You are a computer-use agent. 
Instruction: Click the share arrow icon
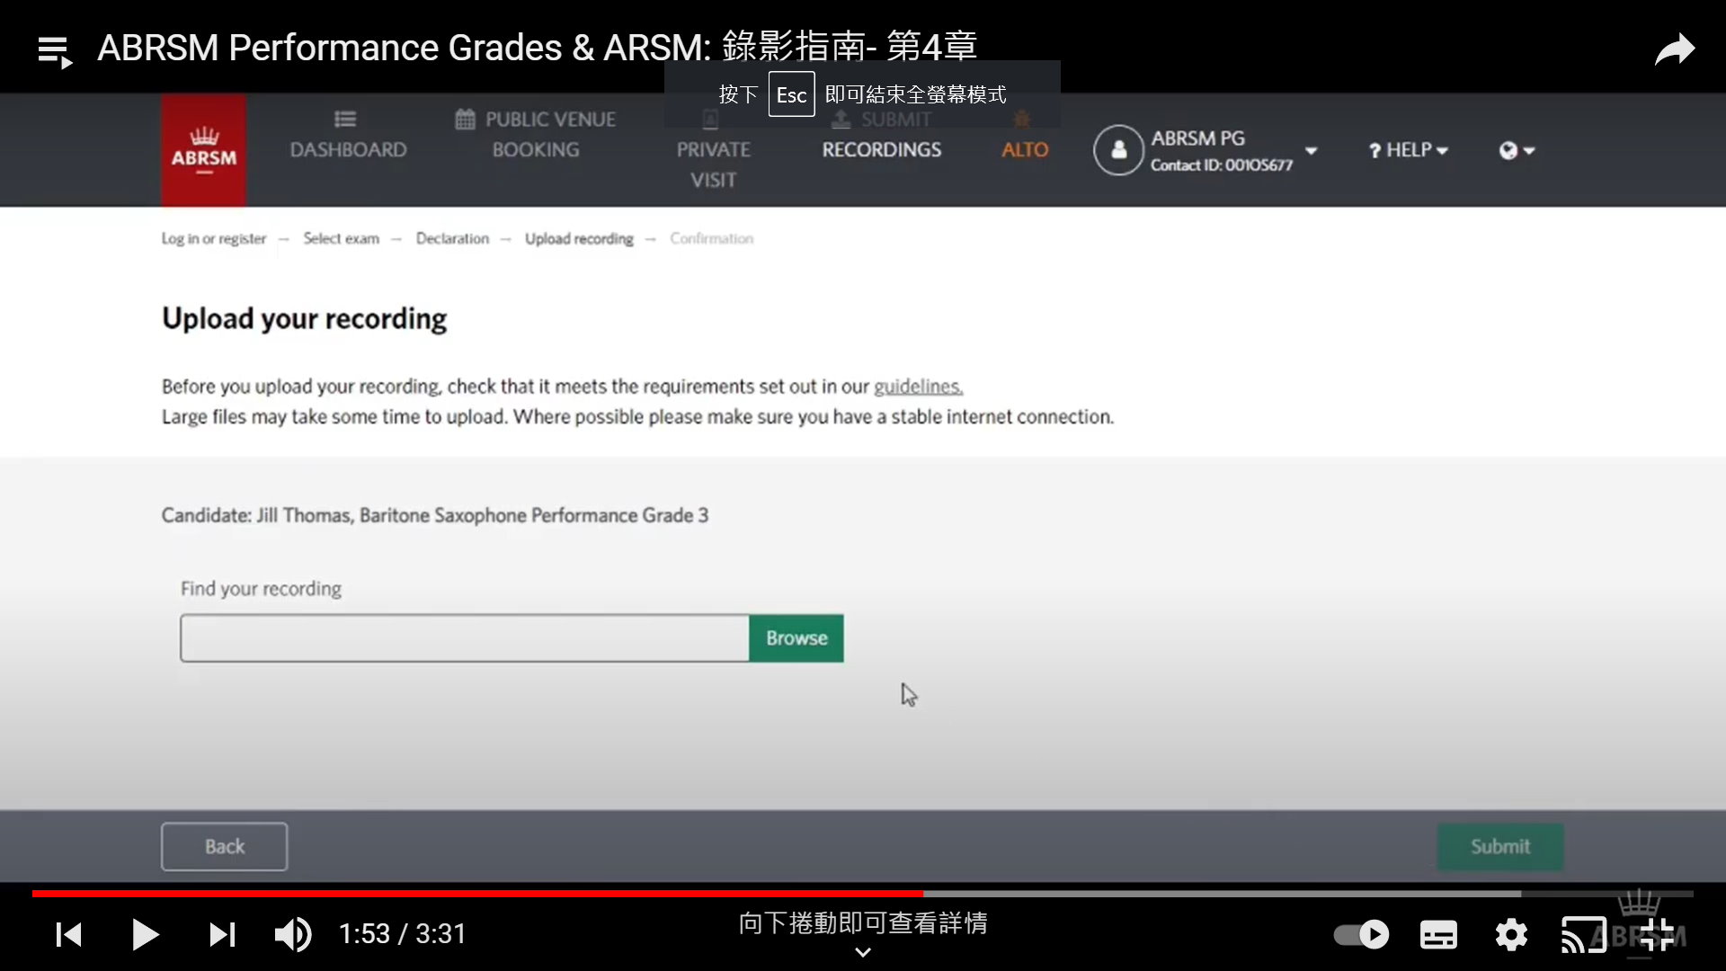(x=1674, y=49)
